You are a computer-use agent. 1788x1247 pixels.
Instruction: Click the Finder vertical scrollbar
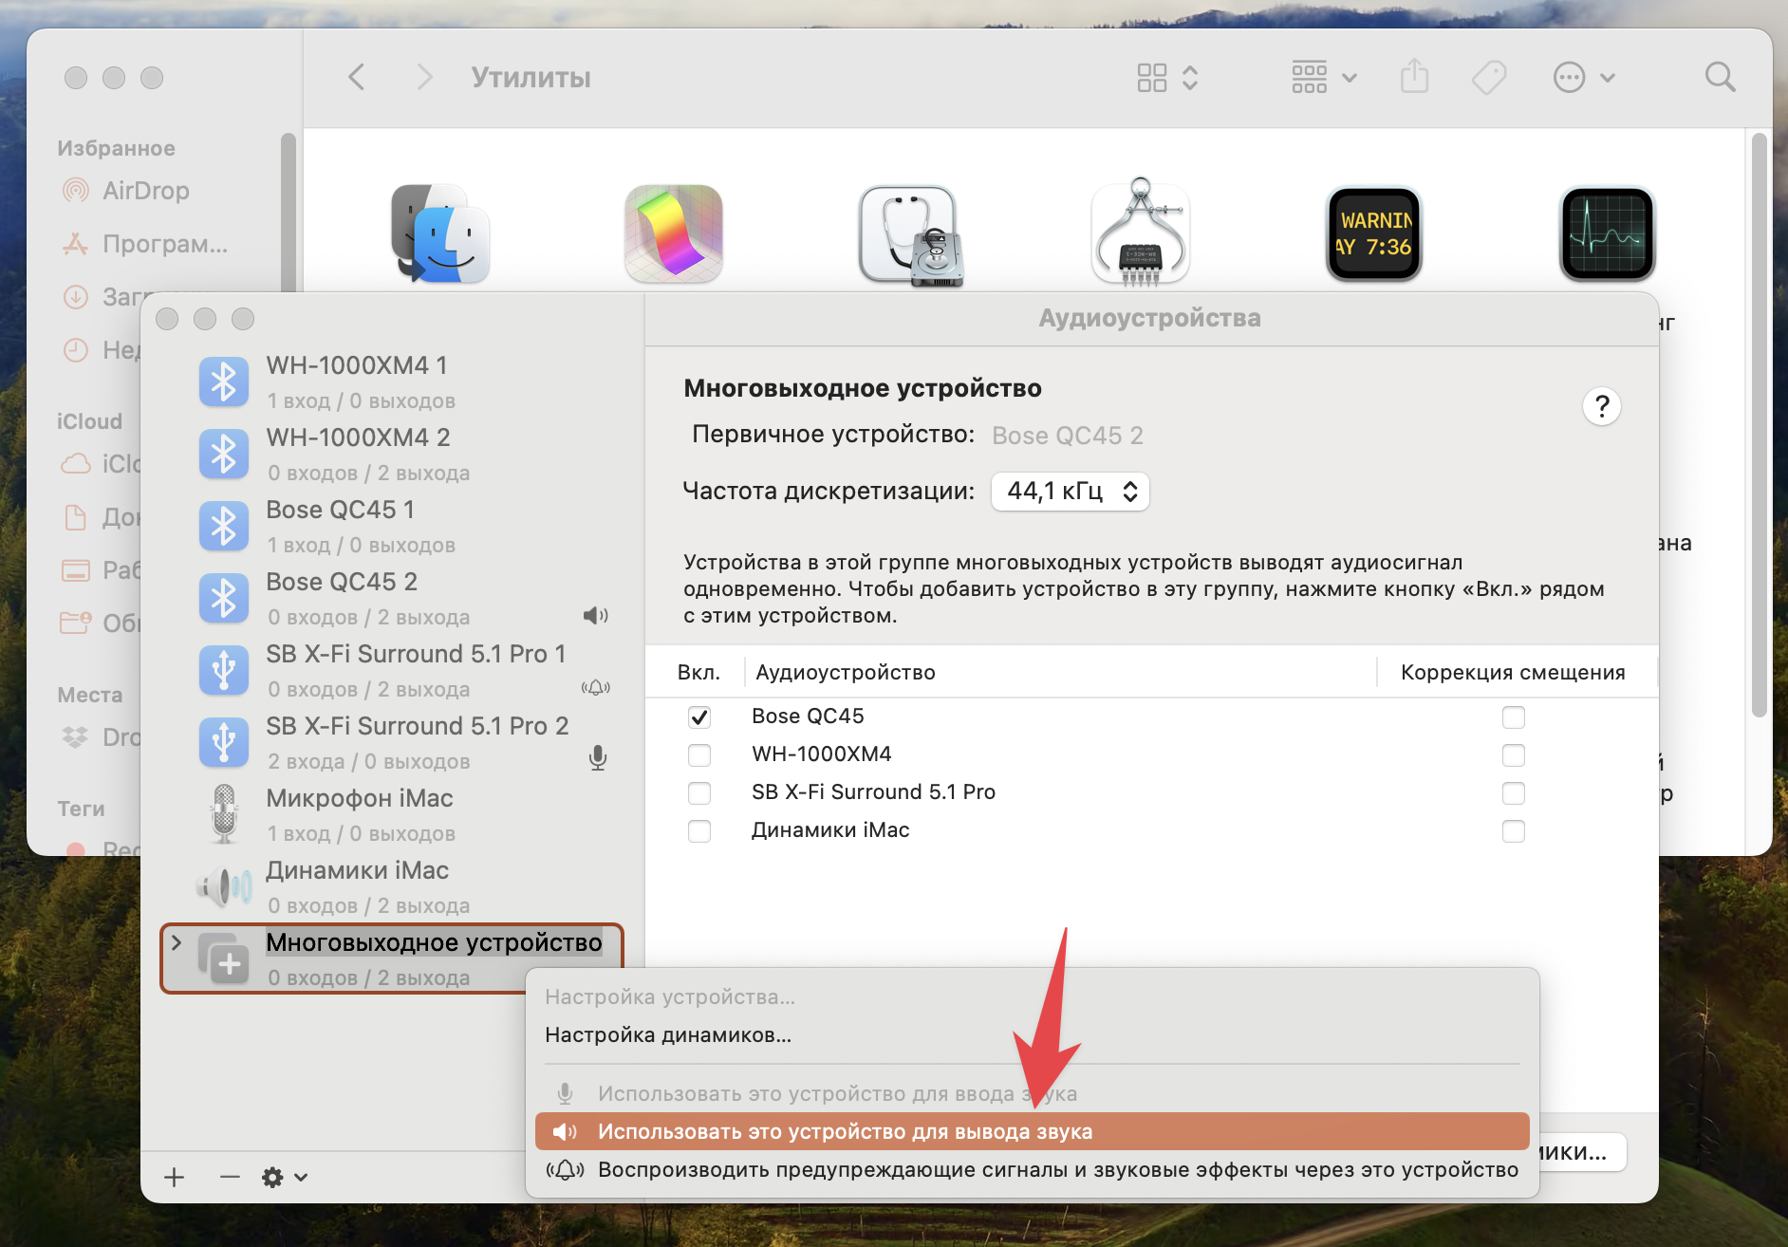coord(1759,425)
